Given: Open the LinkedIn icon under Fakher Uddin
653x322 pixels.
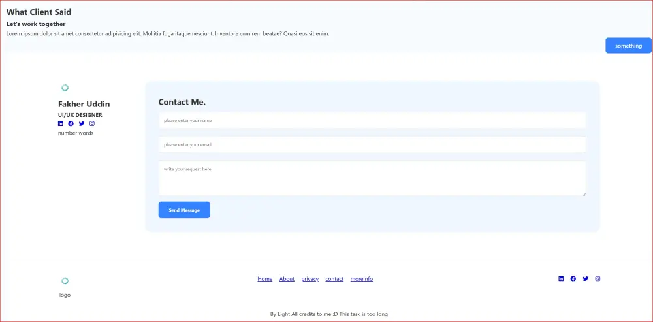Looking at the screenshot, I should (60, 123).
